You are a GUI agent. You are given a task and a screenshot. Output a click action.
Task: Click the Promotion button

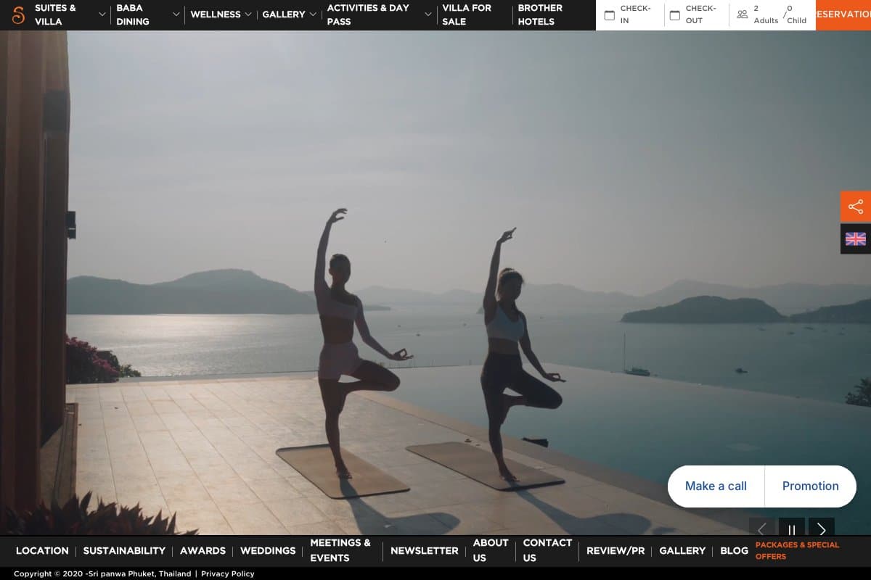tap(810, 486)
